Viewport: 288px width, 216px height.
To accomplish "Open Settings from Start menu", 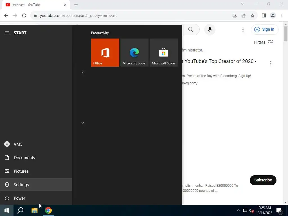I will tap(36, 184).
